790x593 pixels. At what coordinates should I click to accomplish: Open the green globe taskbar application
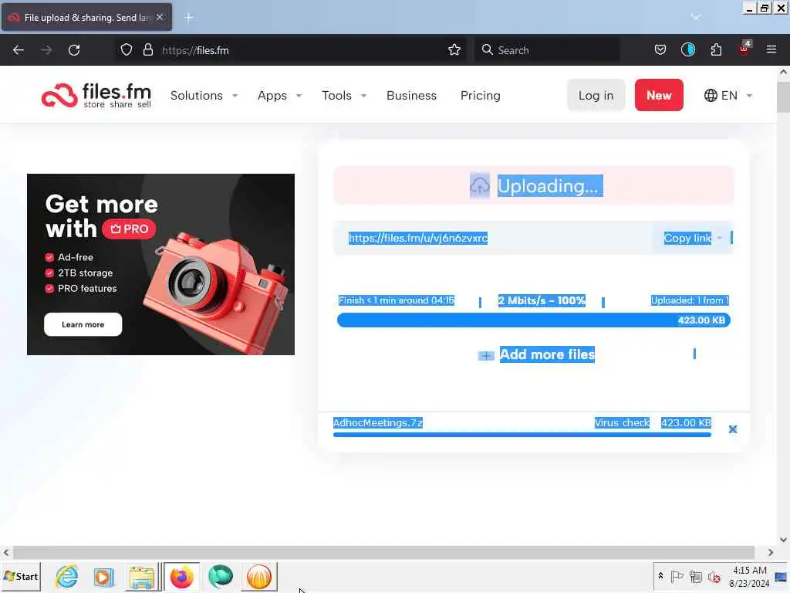click(x=221, y=576)
